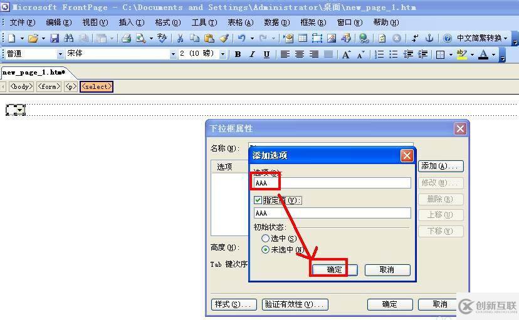Click the New page icon
Image resolution: width=519 pixels, height=320 pixels.
click(x=11, y=38)
